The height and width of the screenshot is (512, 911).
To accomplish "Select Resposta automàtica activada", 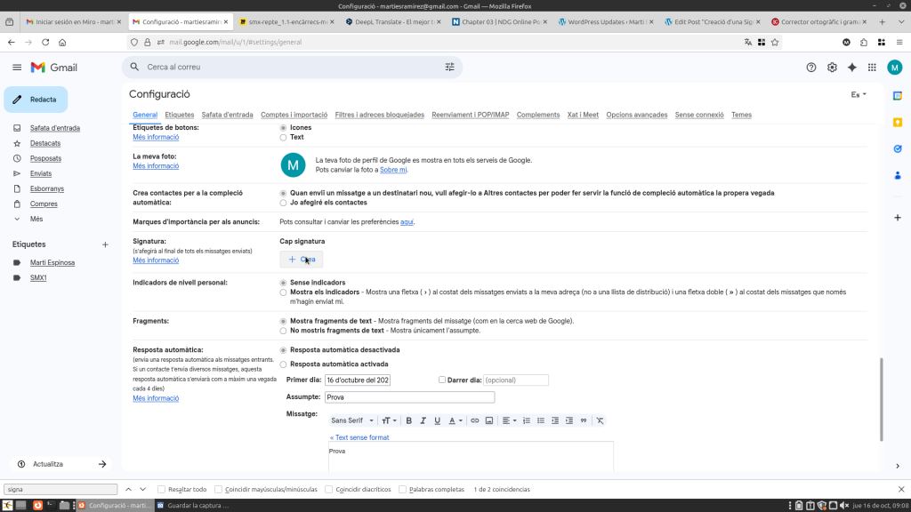I will pyautogui.click(x=284, y=364).
